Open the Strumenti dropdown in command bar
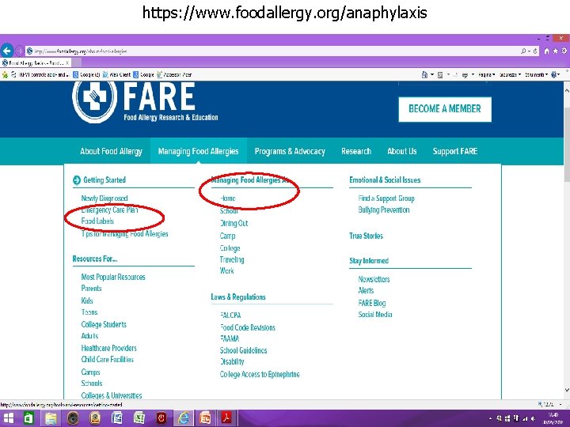Viewport: 570px width, 427px height. coord(536,75)
